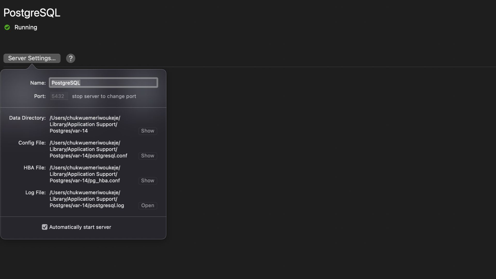
Task: Toggle Automatically start server checkbox
Action: pos(44,227)
